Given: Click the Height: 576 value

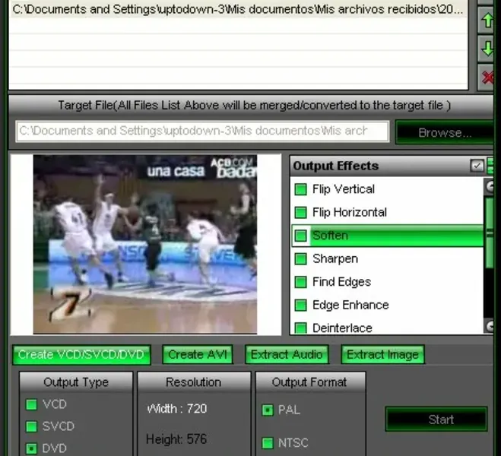Looking at the screenshot, I should pos(176,439).
